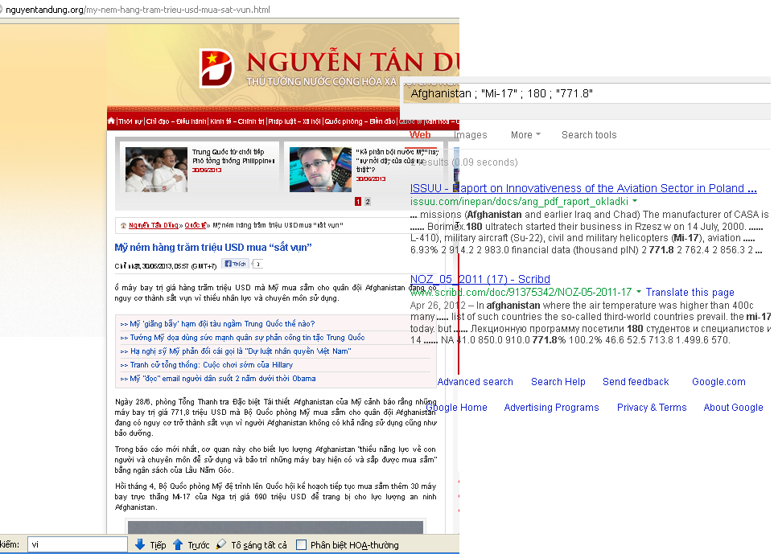Click the Privacy & Terms link
Image resolution: width=774 pixels, height=554 pixels.
(x=652, y=407)
